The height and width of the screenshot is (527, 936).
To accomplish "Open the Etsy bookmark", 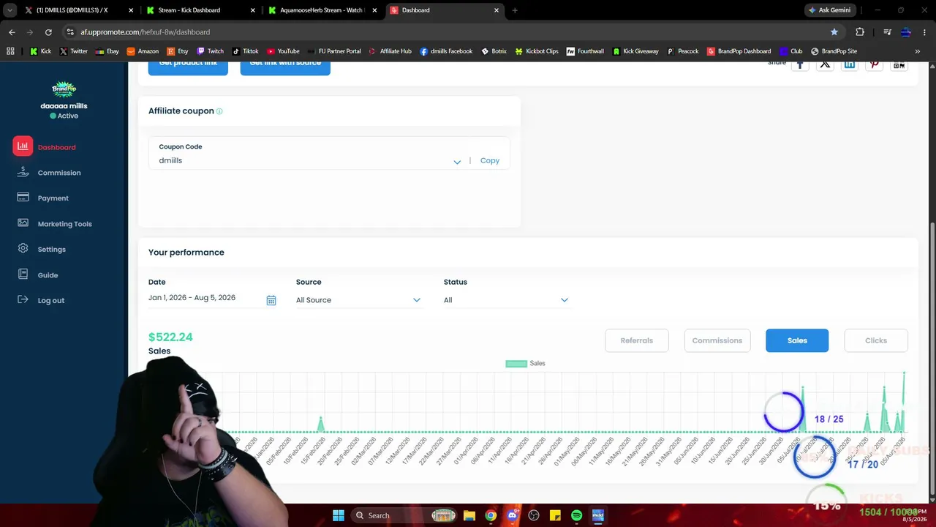I will pos(177,51).
